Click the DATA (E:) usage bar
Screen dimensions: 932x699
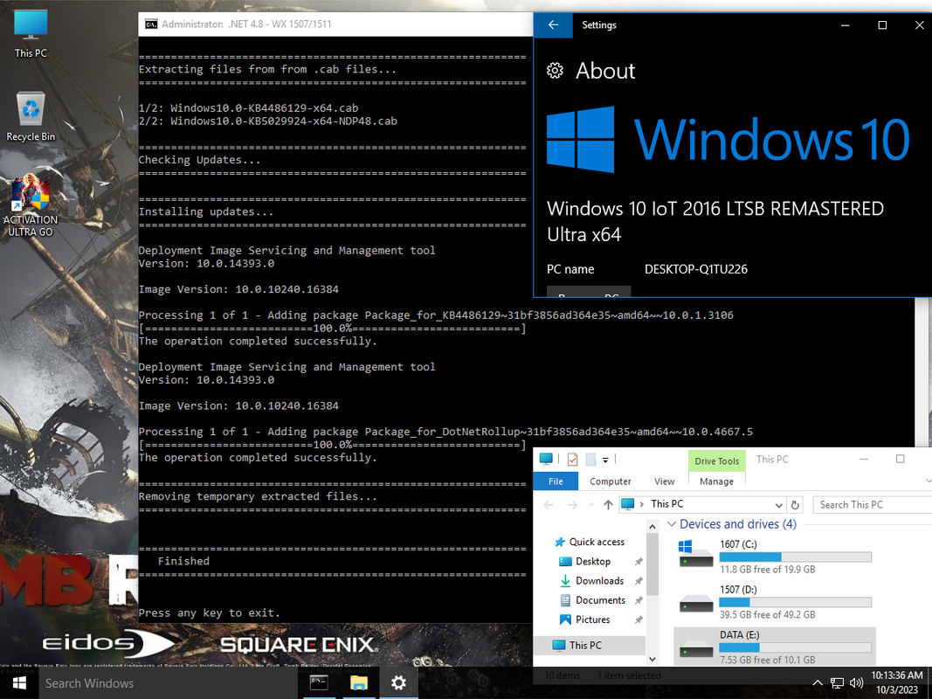tap(795, 647)
